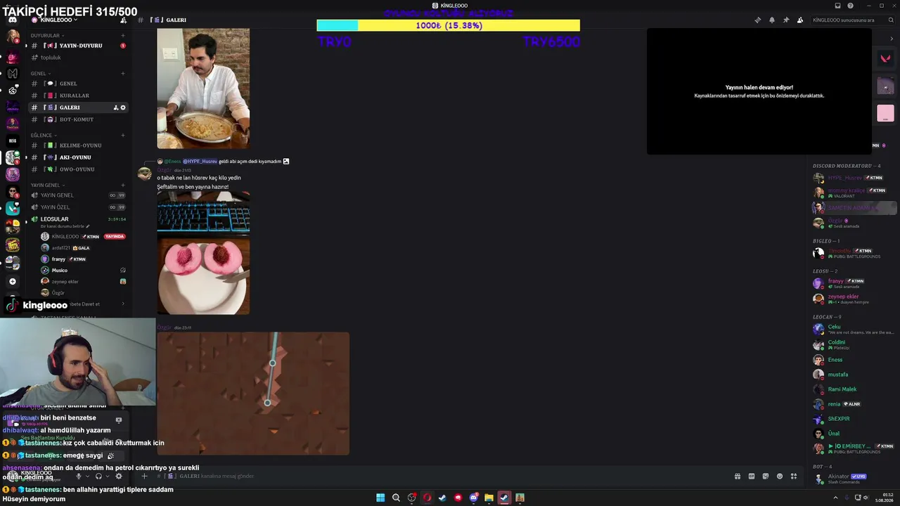Open Discord direct messages home icon
Screen dimensions: 900x506
click(x=12, y=20)
